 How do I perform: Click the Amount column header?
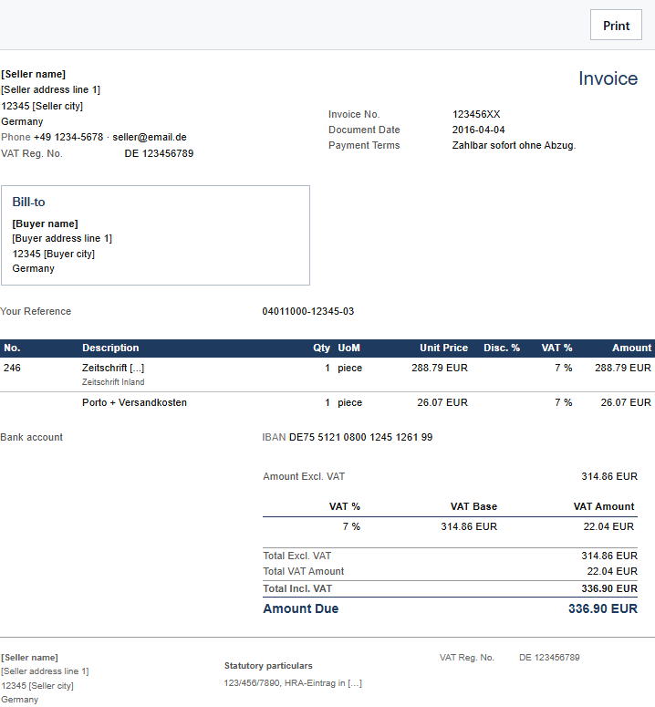pos(631,348)
